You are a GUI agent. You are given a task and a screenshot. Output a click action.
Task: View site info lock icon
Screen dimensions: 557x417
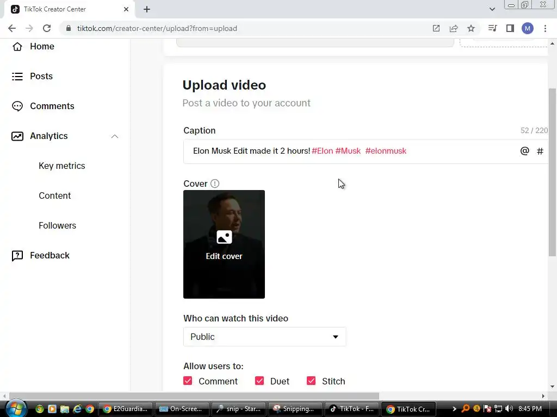point(69,28)
